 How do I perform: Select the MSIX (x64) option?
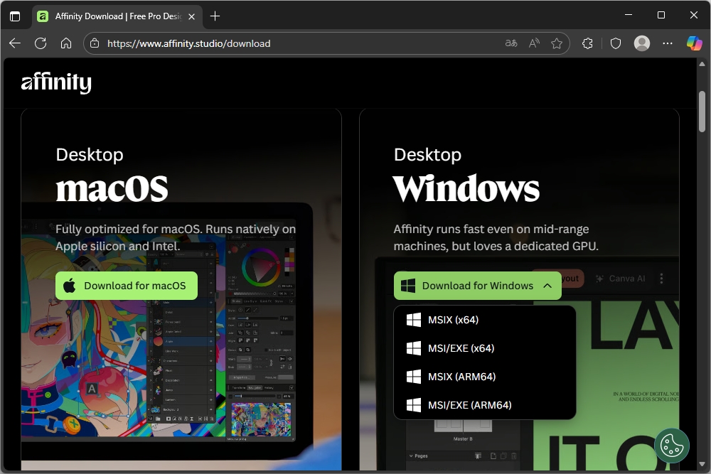pyautogui.click(x=485, y=320)
